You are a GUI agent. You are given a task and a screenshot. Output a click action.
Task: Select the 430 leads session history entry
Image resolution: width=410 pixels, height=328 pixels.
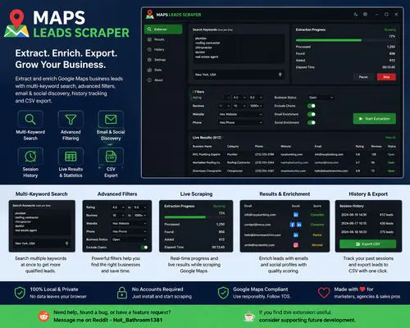click(x=368, y=223)
